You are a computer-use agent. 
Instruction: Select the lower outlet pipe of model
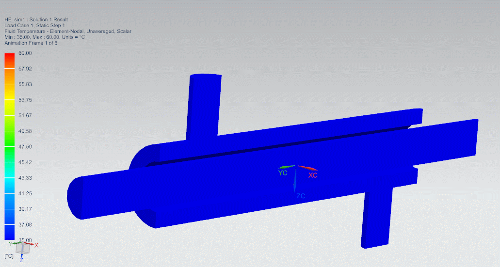point(377,218)
